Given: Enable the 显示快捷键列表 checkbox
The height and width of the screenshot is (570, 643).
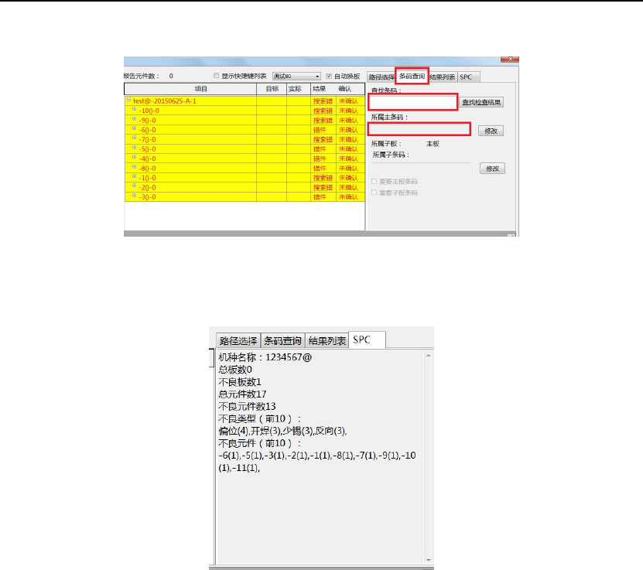Looking at the screenshot, I should point(216,76).
